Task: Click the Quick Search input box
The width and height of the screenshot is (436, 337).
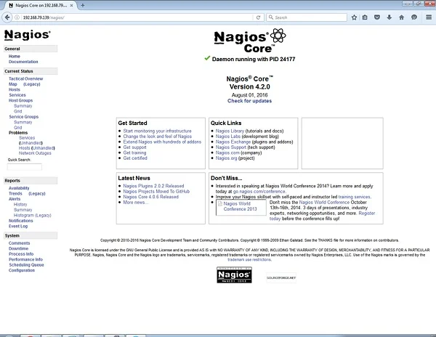Action: 25,167
